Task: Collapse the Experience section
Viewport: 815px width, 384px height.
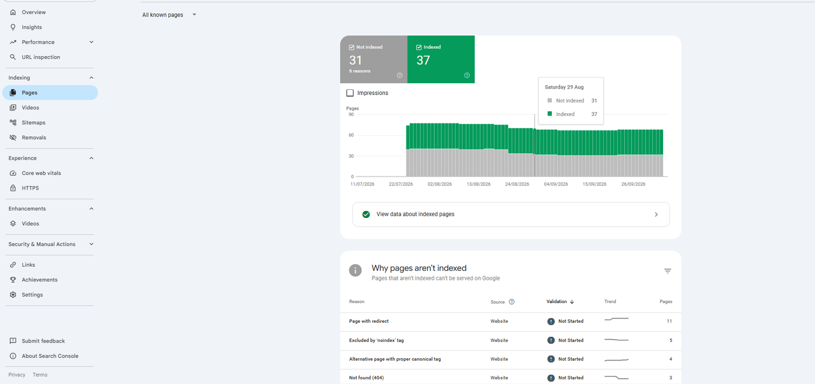Action: 91,158
